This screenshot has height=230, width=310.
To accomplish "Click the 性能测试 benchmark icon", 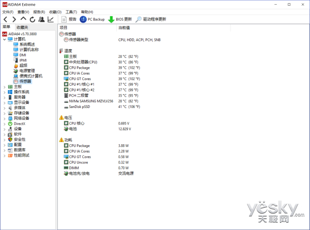I will pyautogui.click(x=10, y=156).
